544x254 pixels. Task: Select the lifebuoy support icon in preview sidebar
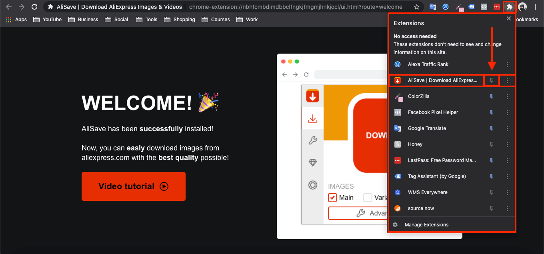312,185
